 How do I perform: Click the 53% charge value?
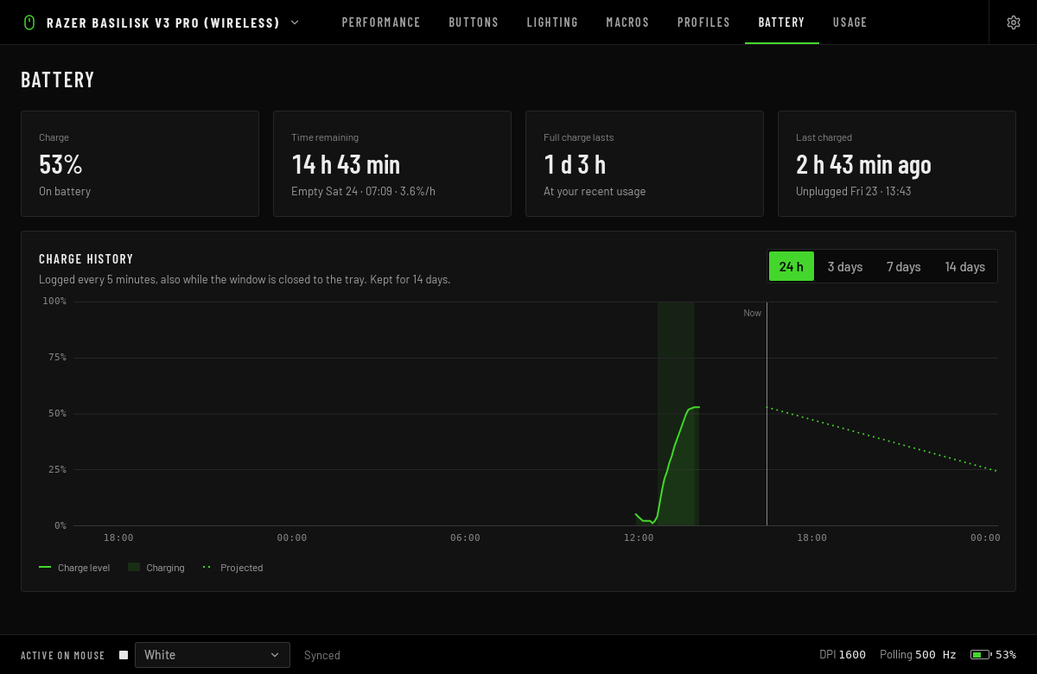click(x=60, y=164)
